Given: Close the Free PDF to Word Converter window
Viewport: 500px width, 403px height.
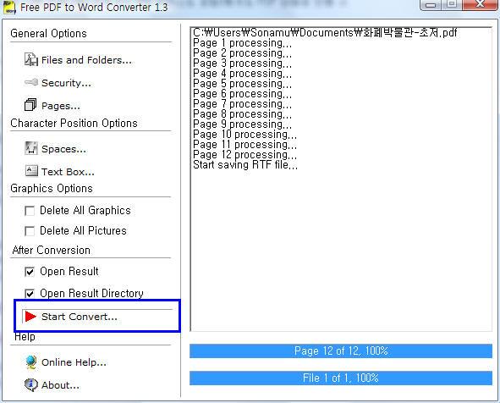Looking at the screenshot, I should click(480, 4).
